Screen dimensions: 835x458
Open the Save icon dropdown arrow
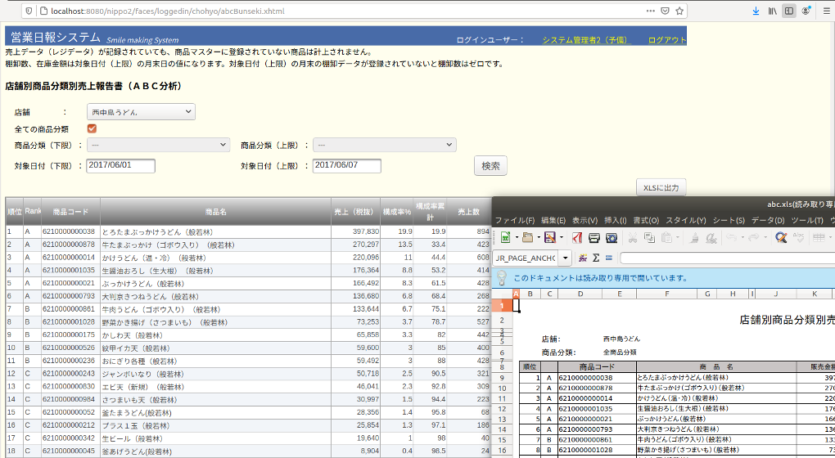562,238
